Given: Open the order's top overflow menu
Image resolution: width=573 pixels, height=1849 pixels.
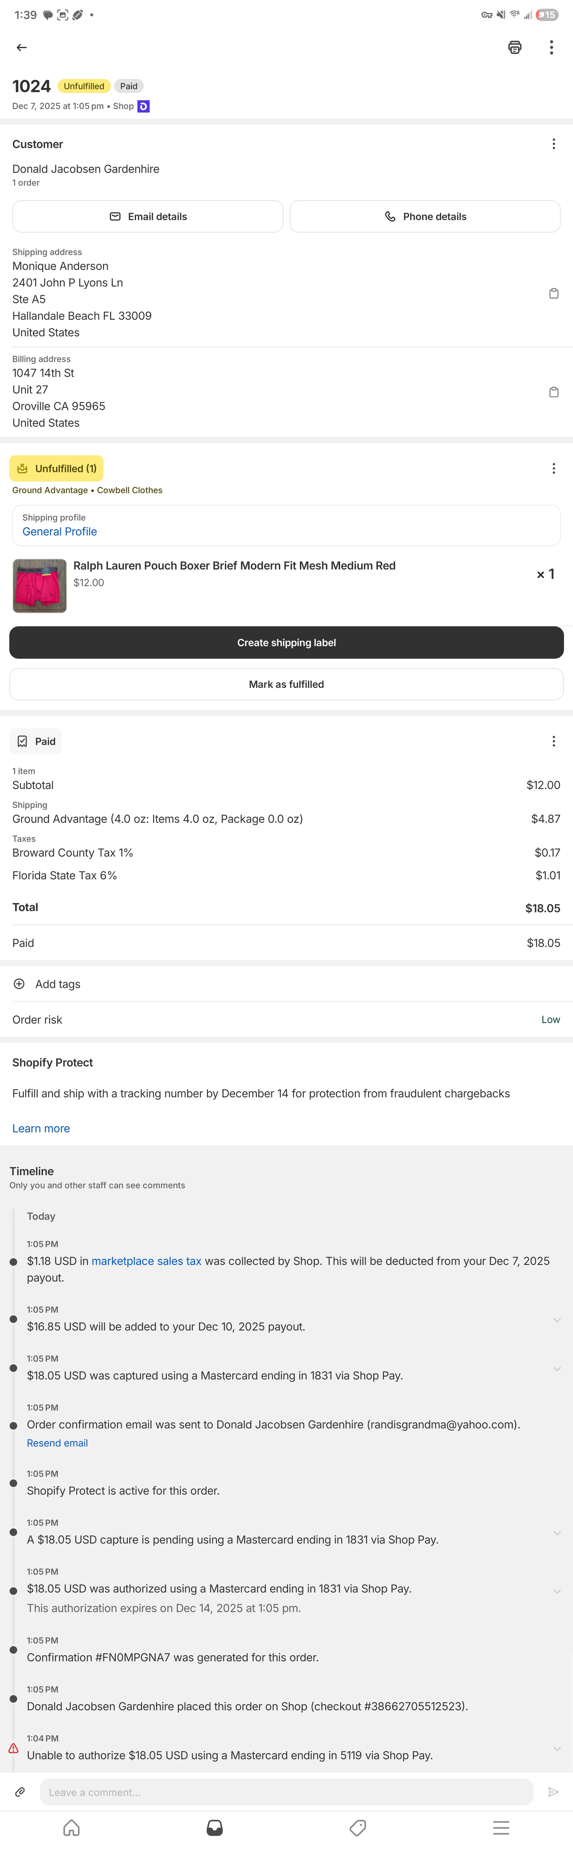Looking at the screenshot, I should tap(551, 47).
